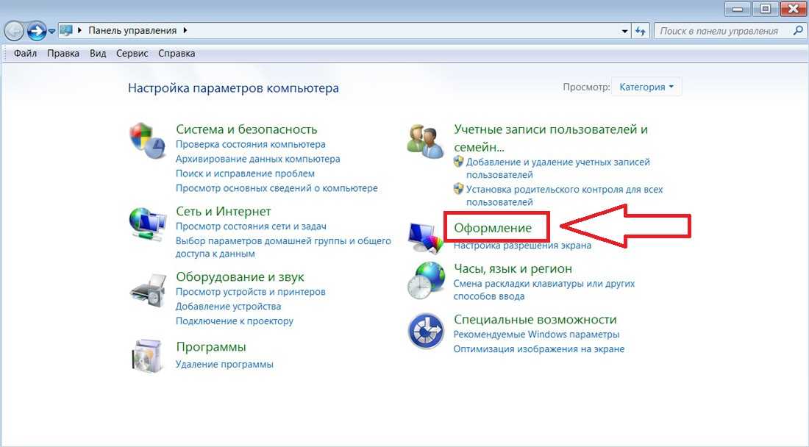Click Просмотр основных сведений о компьютере
The width and height of the screenshot is (809, 447).
[277, 188]
